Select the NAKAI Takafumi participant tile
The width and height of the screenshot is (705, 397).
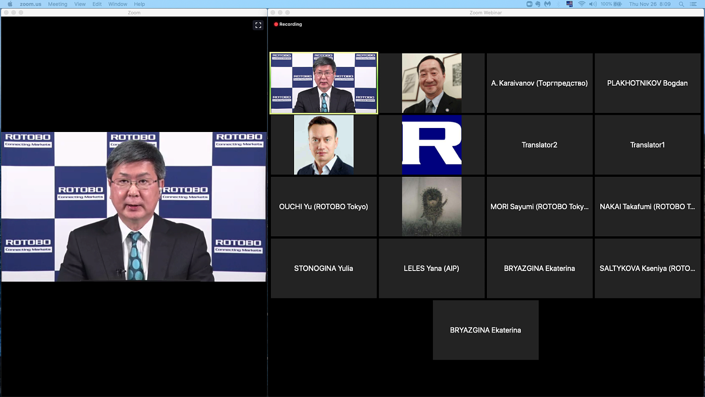pos(648,207)
